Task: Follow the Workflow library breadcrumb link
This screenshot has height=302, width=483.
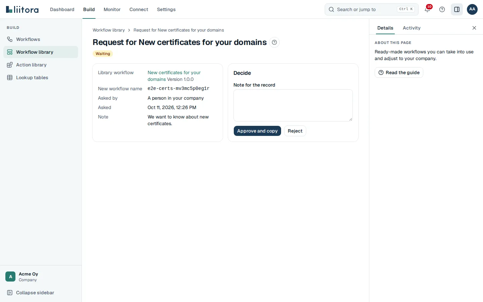Action: pyautogui.click(x=109, y=30)
